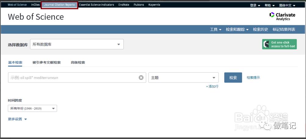The width and height of the screenshot is (306, 139).
Task: Expand 更多设置 more settings
Action: pos(17,119)
